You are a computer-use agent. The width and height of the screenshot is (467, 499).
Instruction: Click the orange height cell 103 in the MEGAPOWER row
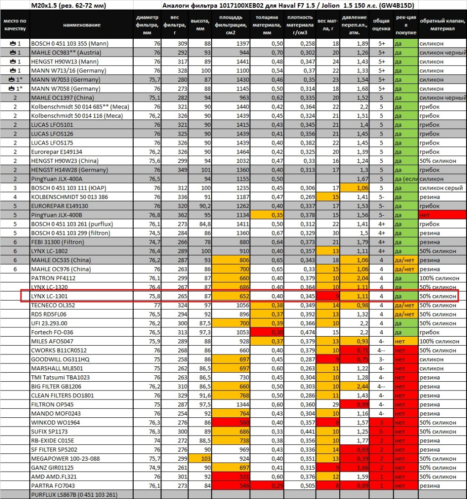tap(200, 458)
